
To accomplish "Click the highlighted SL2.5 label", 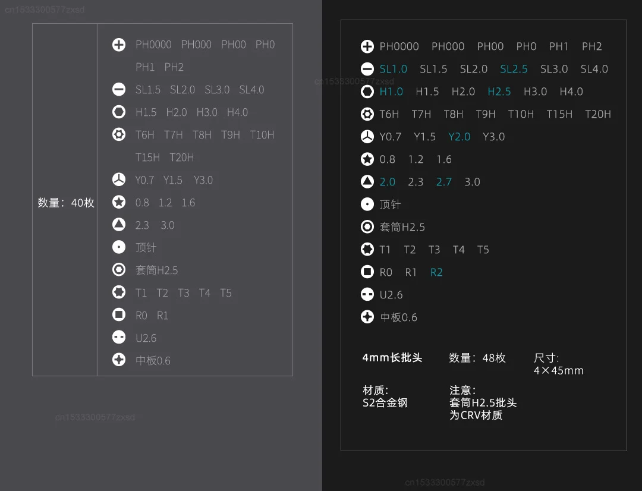I will [x=514, y=69].
